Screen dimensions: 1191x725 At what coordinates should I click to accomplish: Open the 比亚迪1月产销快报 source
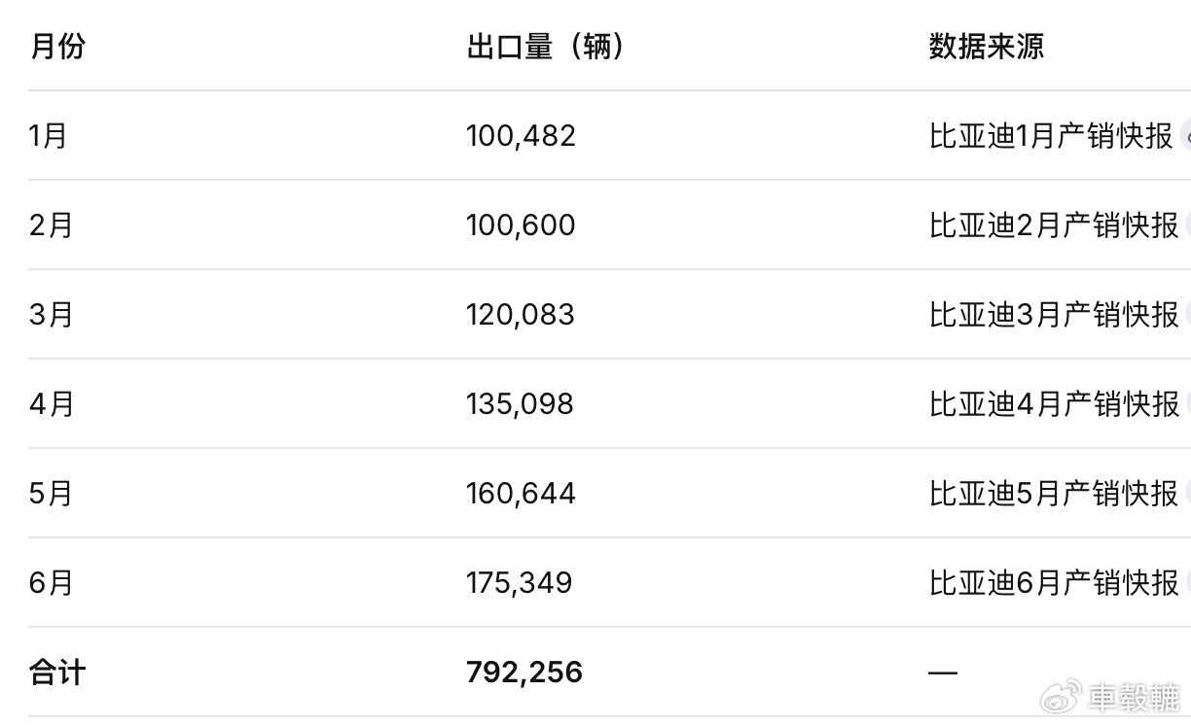pyautogui.click(x=1051, y=136)
